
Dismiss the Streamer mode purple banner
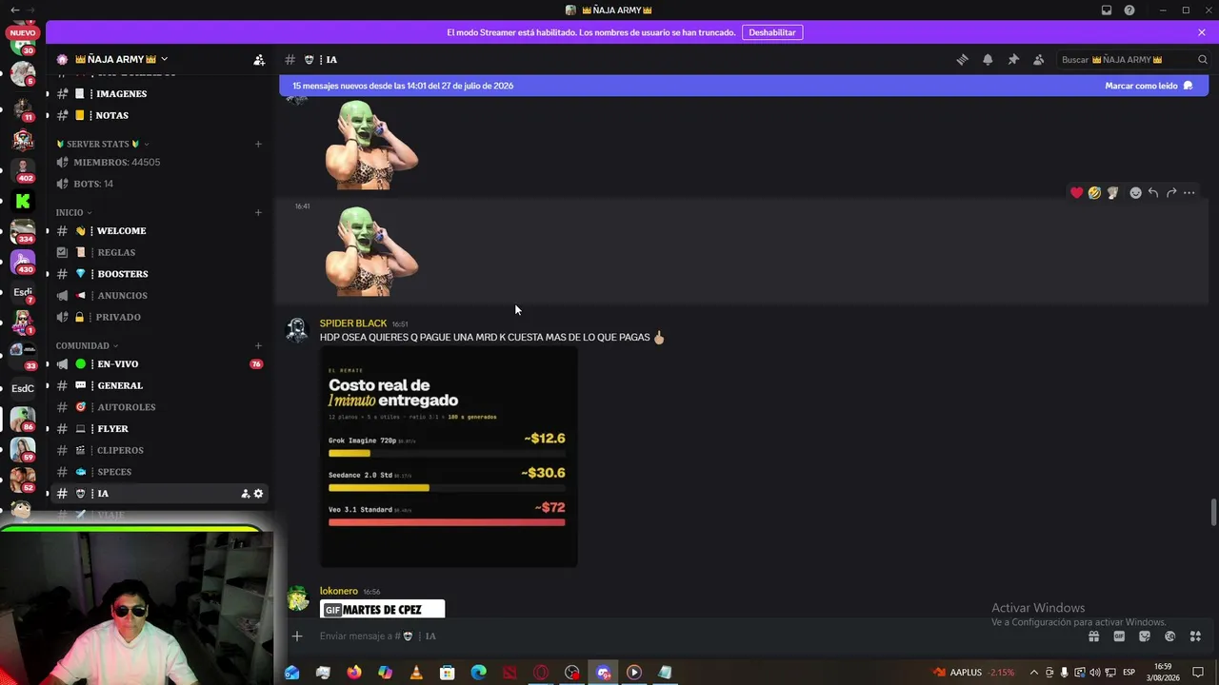coord(1202,32)
